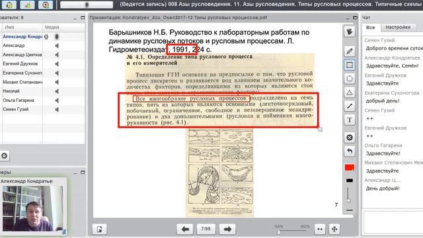This screenshot has width=423, height=238.
Task: Click chat message День добрый!
Action: click(x=383, y=188)
